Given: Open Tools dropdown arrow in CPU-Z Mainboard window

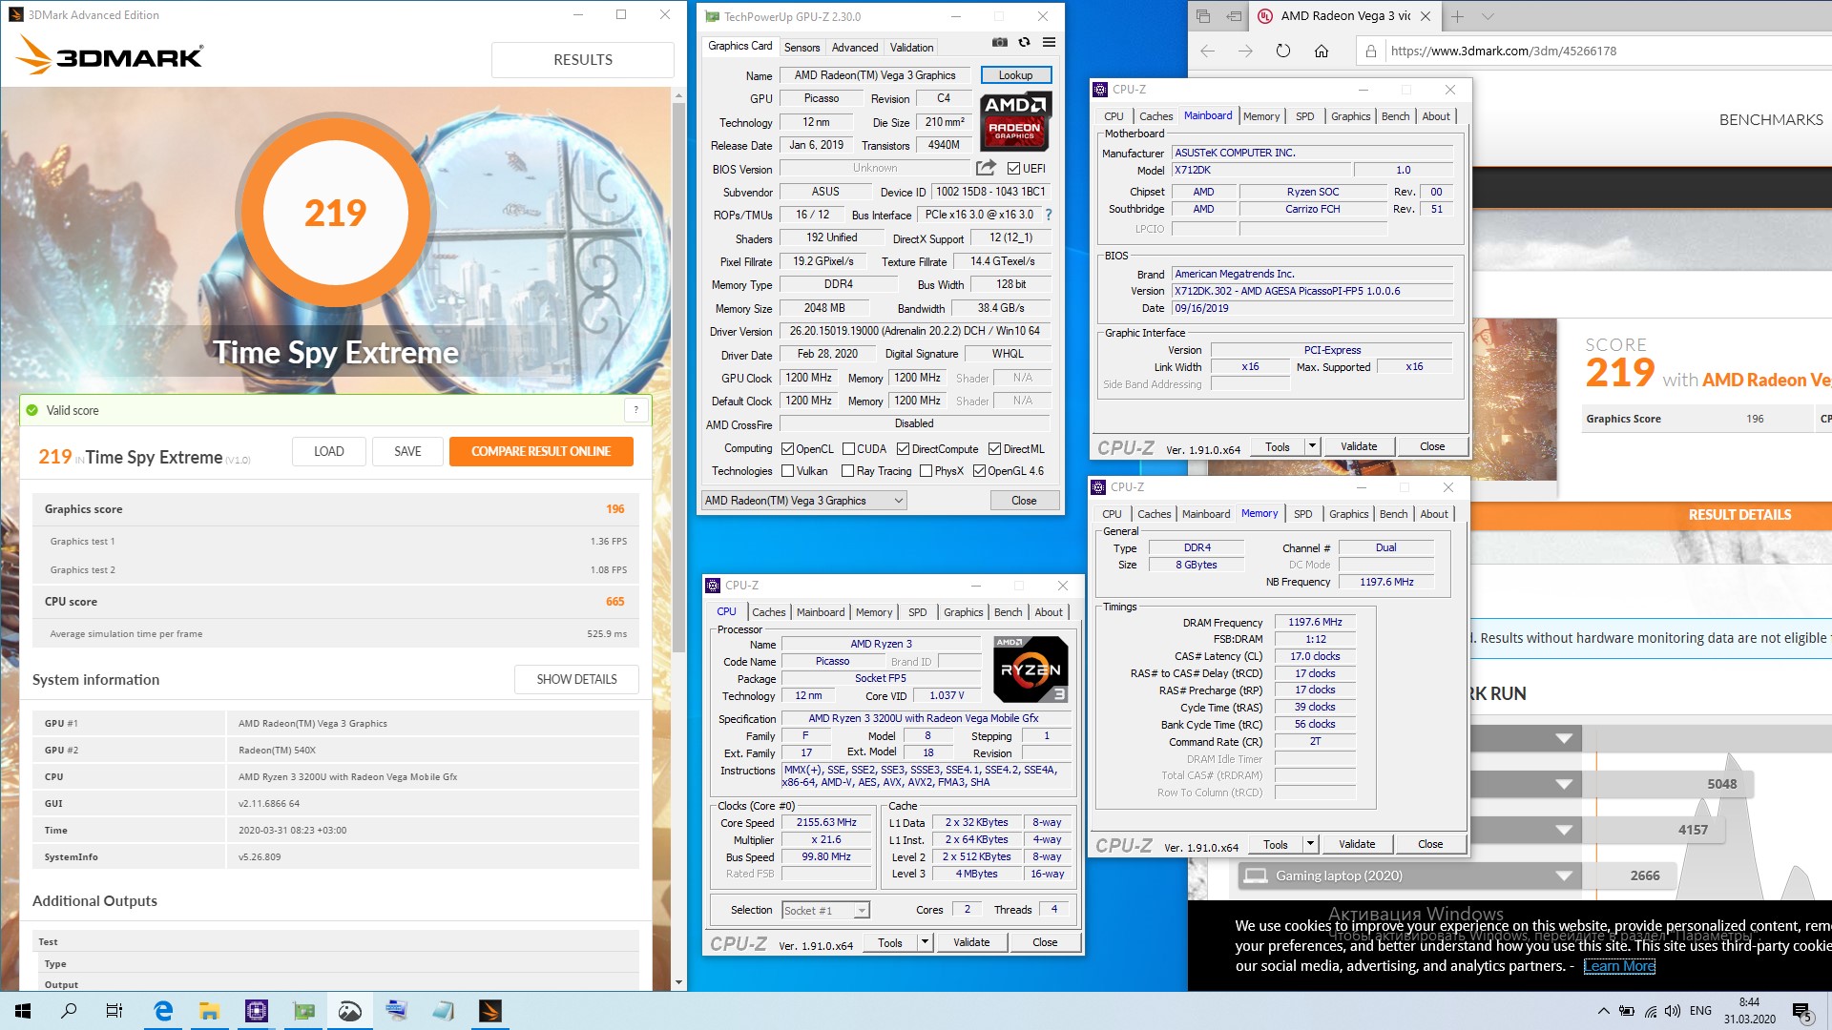Looking at the screenshot, I should click(1312, 446).
